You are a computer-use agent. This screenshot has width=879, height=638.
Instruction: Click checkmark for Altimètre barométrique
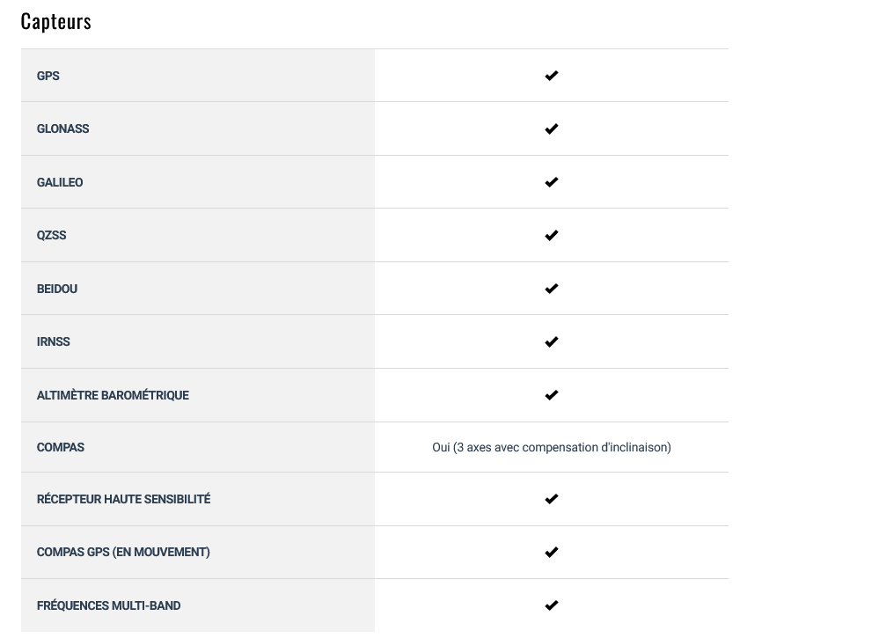(x=551, y=395)
